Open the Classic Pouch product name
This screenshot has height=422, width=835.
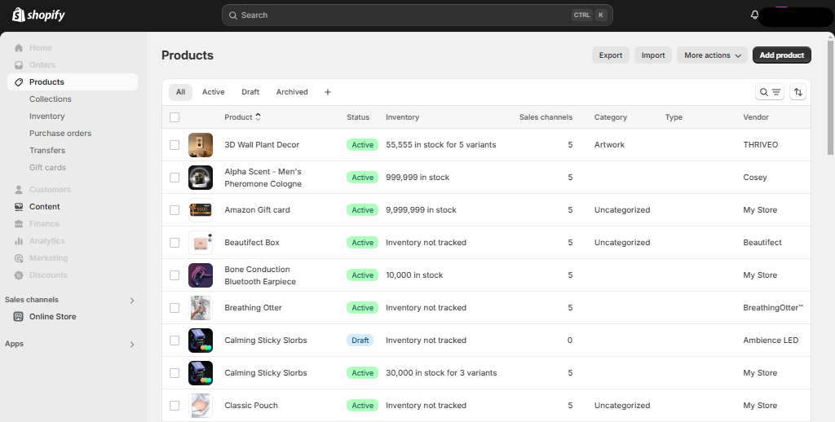click(251, 406)
